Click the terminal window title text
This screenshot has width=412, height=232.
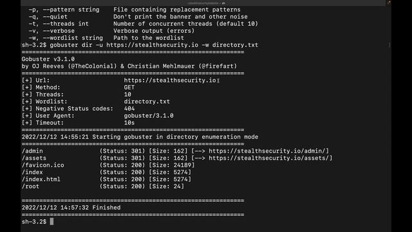[x=206, y=3]
